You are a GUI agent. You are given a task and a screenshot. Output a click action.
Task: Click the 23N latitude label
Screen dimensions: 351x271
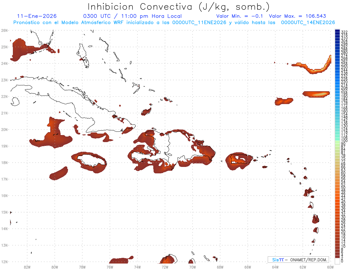pos(4,80)
